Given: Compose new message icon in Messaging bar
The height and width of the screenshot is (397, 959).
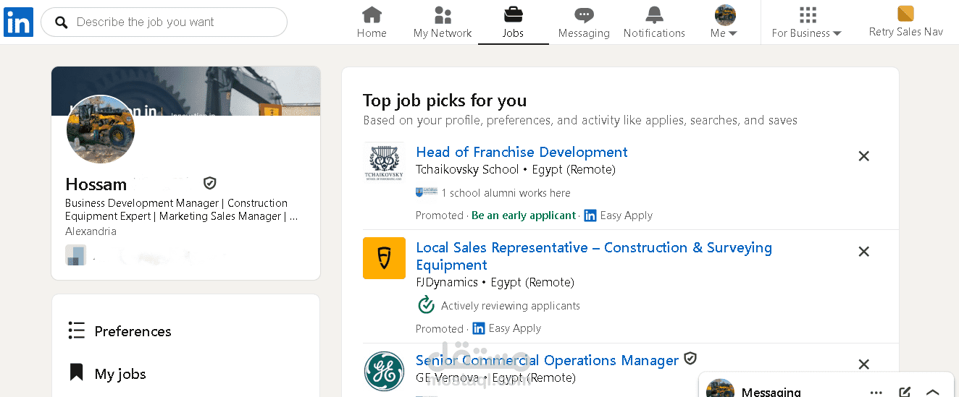Looking at the screenshot, I should 905,392.
